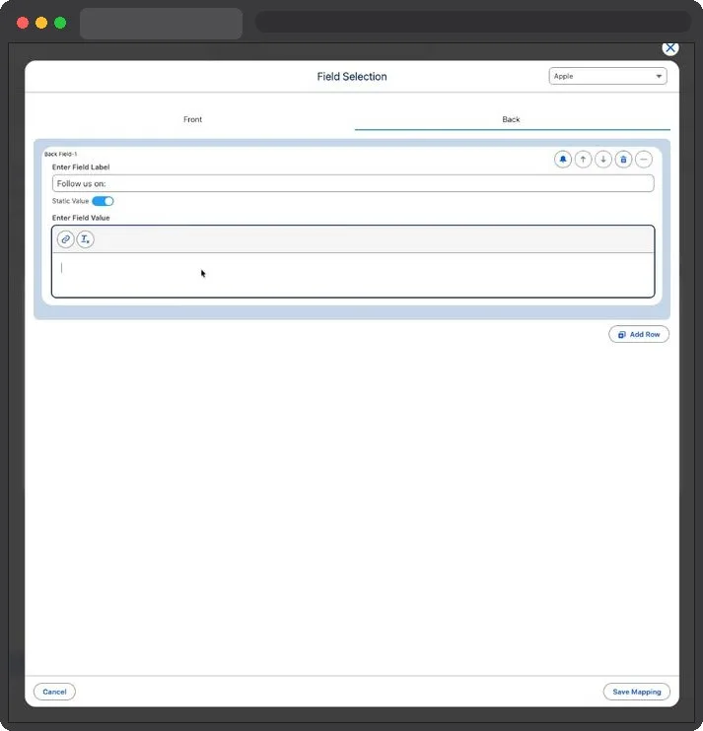Click the yellow macOS minimize button
703x731 pixels.
click(x=41, y=23)
